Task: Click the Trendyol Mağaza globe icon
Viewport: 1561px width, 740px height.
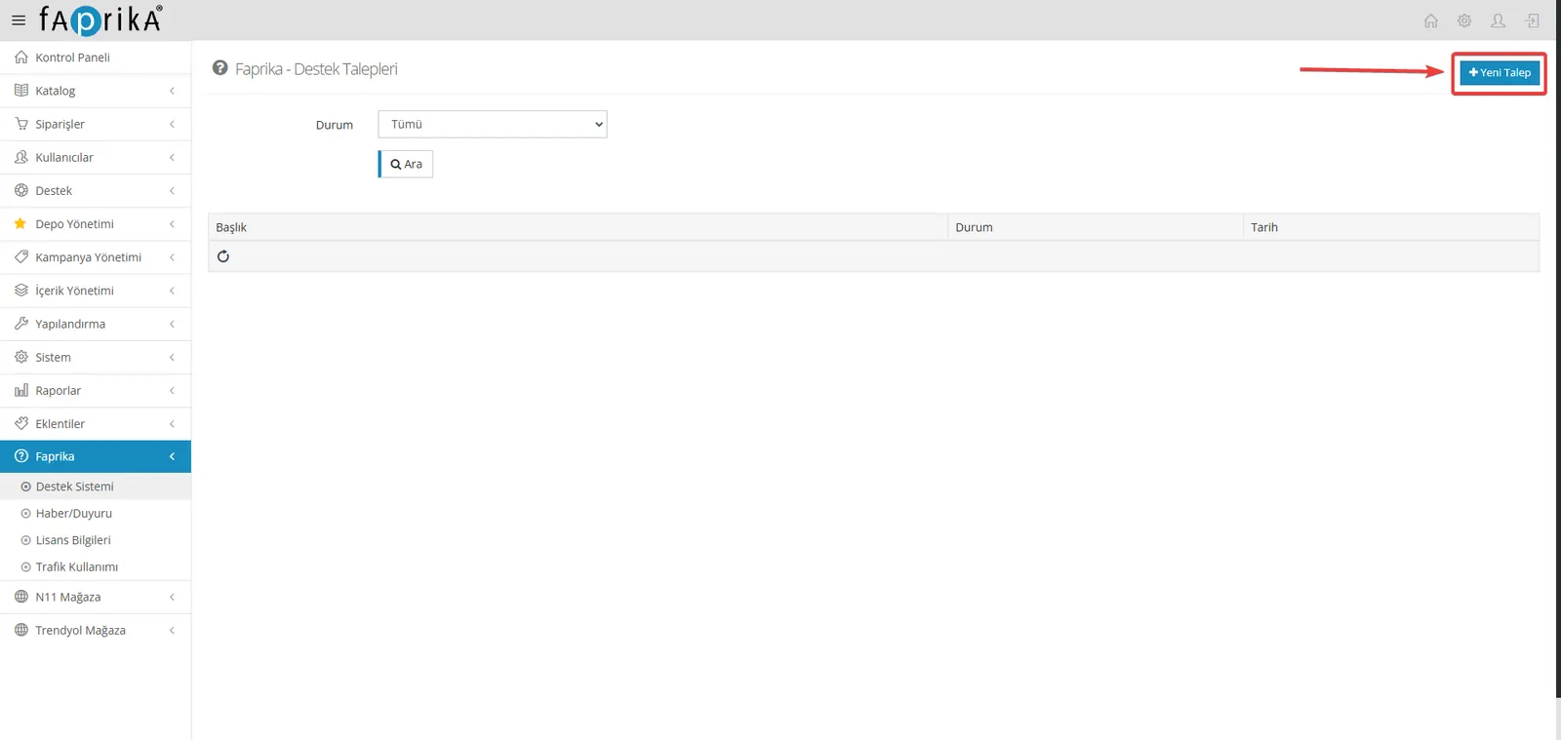Action: click(21, 630)
